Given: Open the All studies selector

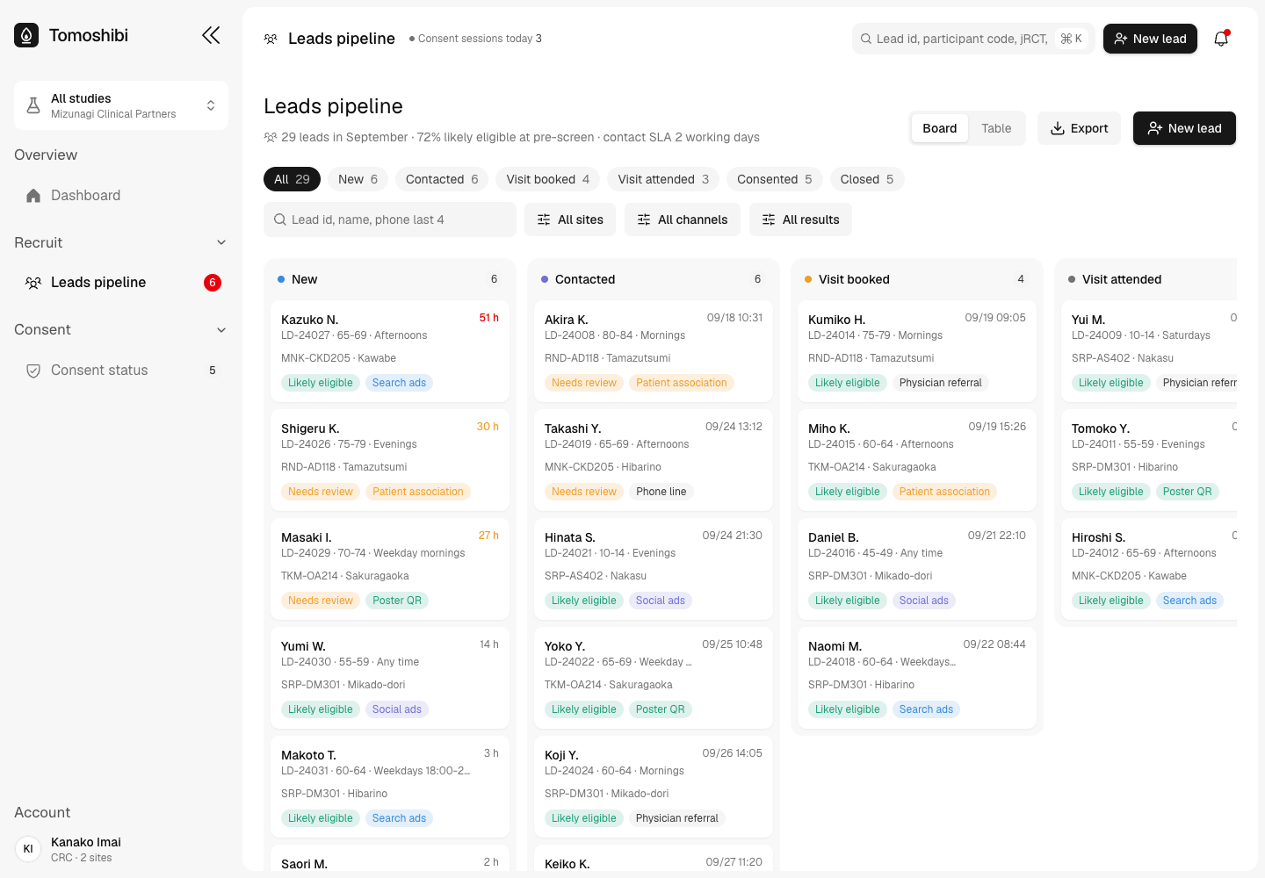Looking at the screenshot, I should click(121, 105).
